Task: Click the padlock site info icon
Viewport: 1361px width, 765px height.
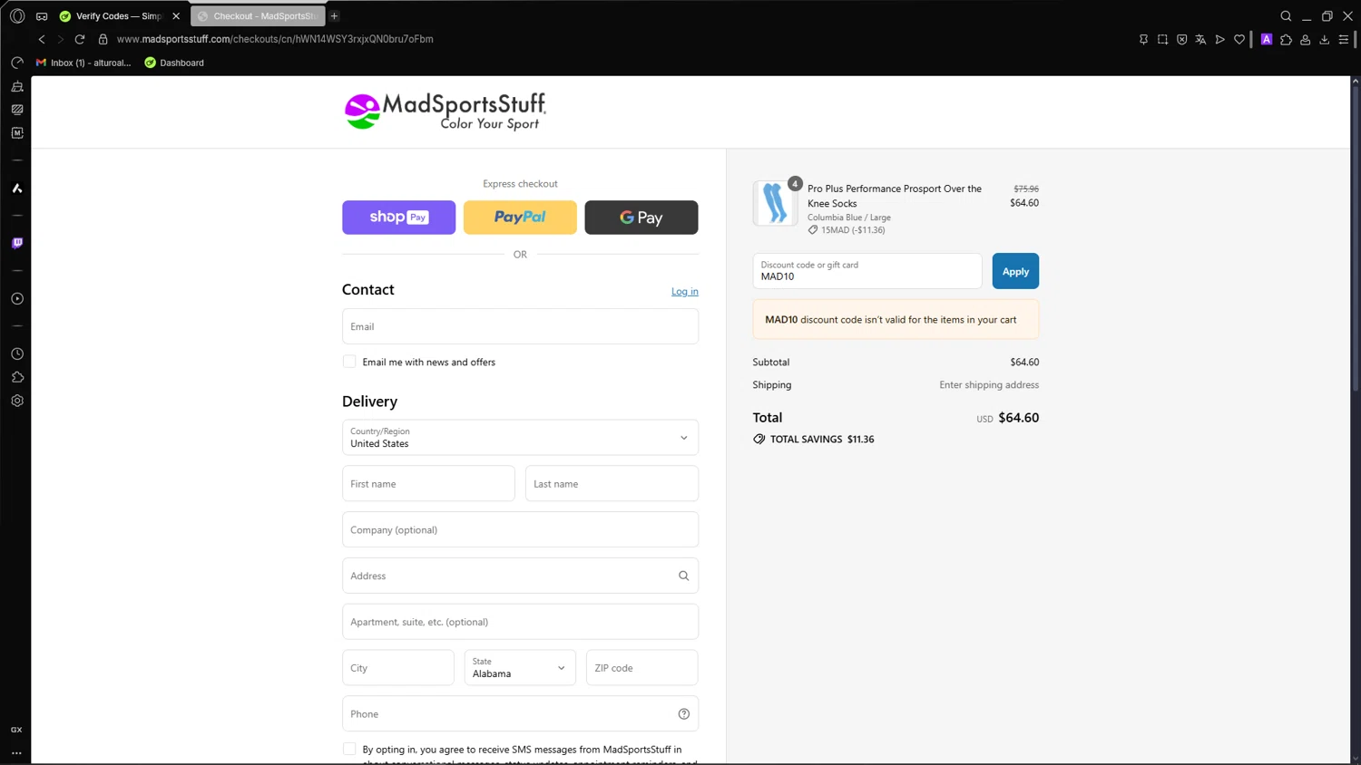Action: (x=103, y=39)
